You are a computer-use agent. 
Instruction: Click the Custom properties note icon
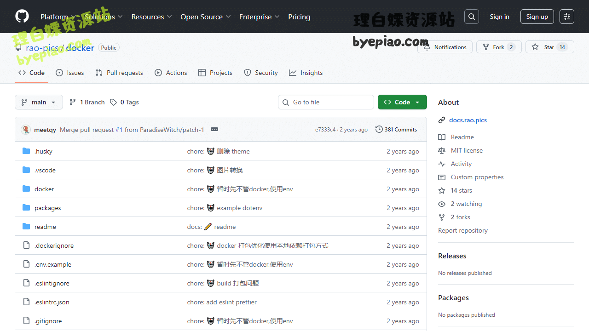pos(442,177)
